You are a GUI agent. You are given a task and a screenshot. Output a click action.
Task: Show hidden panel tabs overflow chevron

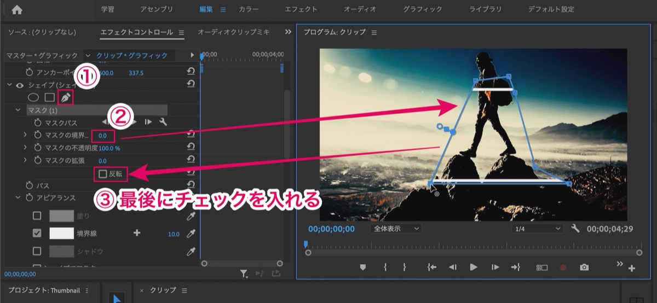288,32
